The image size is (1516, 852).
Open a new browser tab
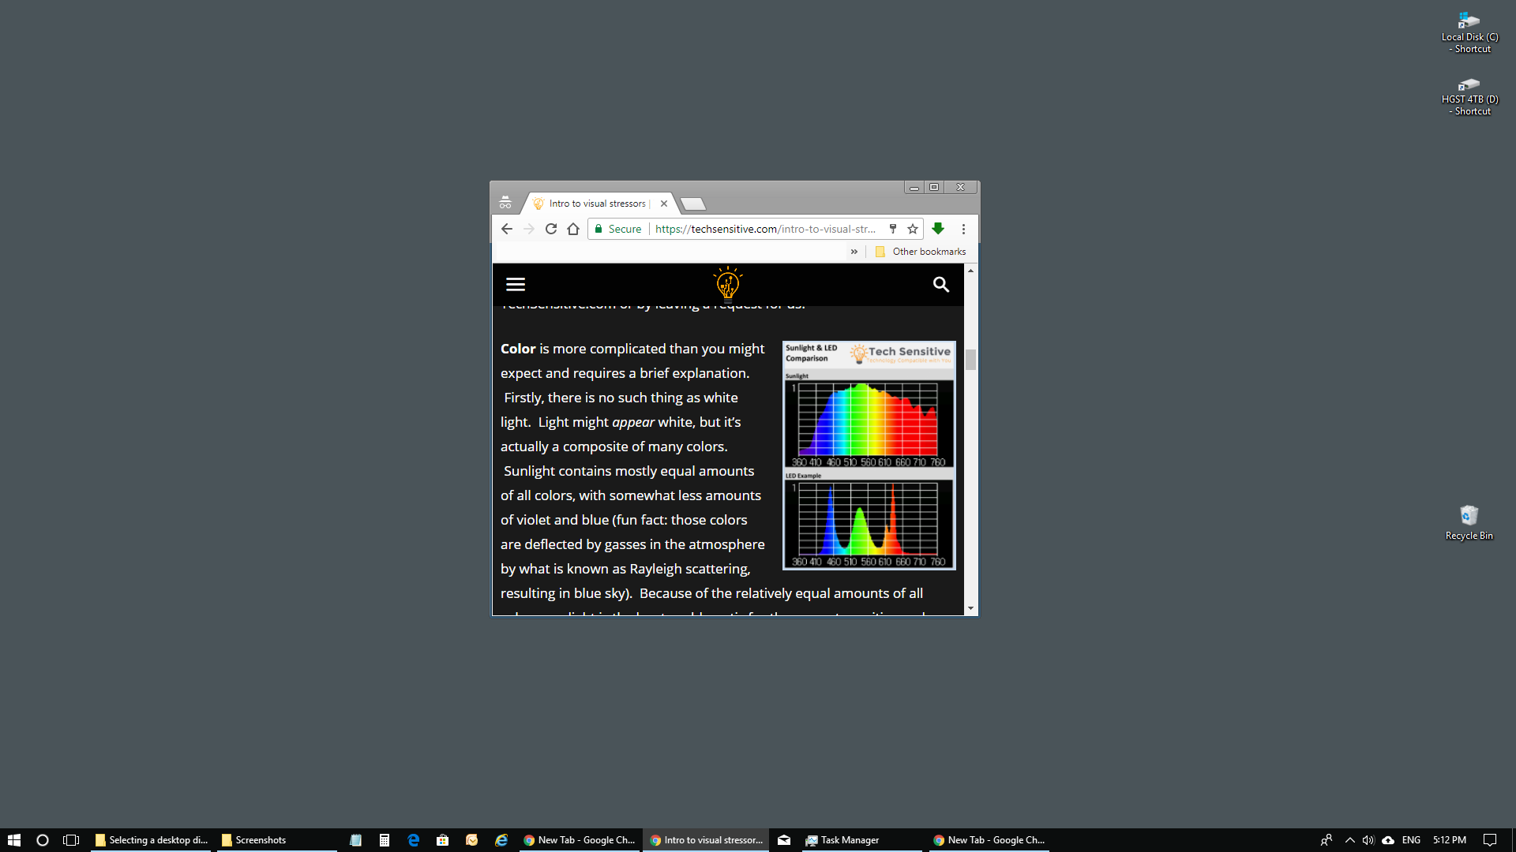point(692,204)
